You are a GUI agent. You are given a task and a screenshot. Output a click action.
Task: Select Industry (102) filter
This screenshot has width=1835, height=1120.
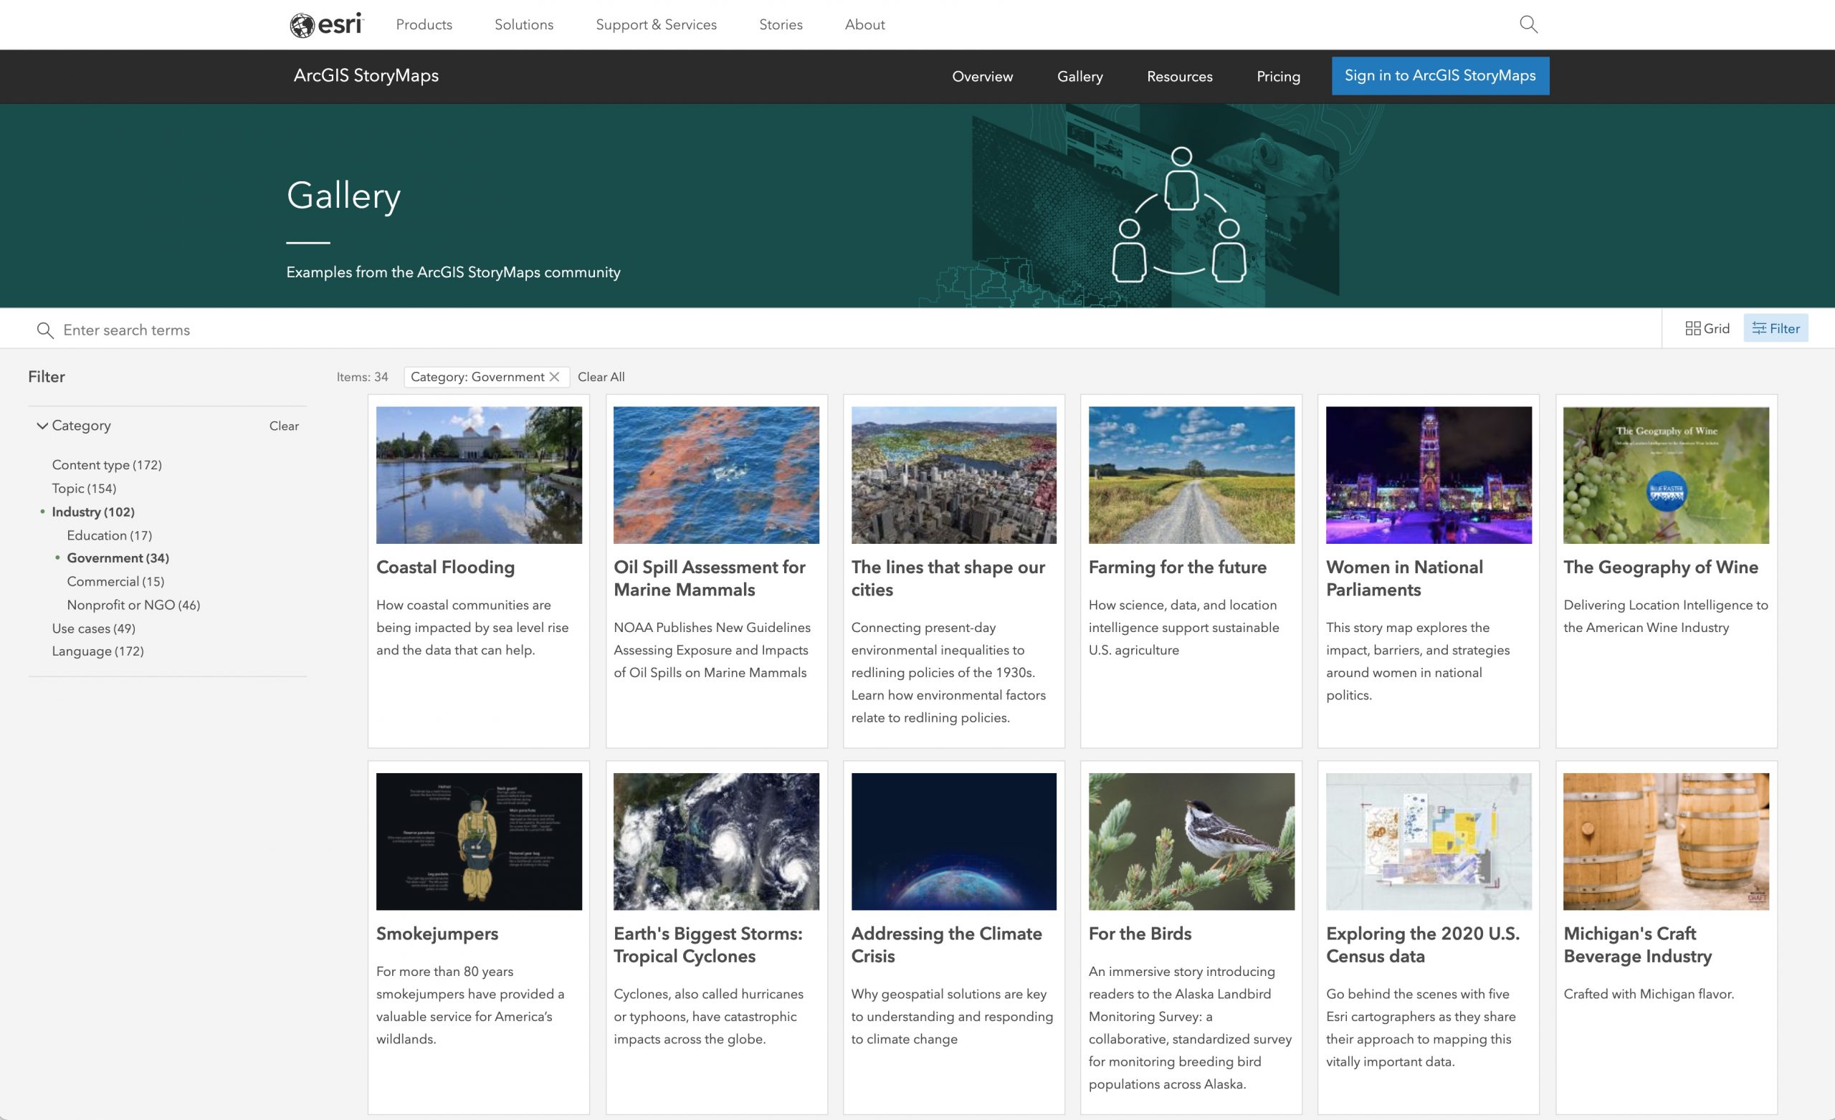pyautogui.click(x=93, y=512)
